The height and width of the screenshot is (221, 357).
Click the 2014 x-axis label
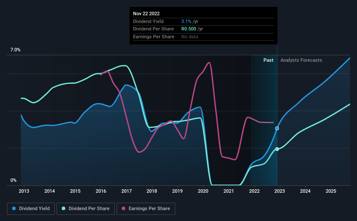pos(50,191)
